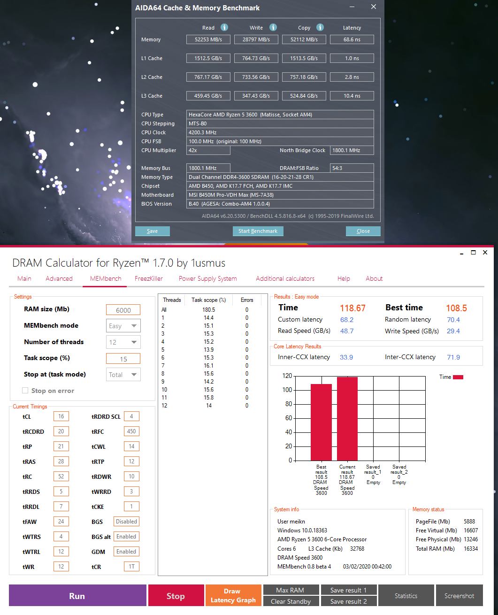Toggle the BGS setting from Disabled

[x=126, y=521]
